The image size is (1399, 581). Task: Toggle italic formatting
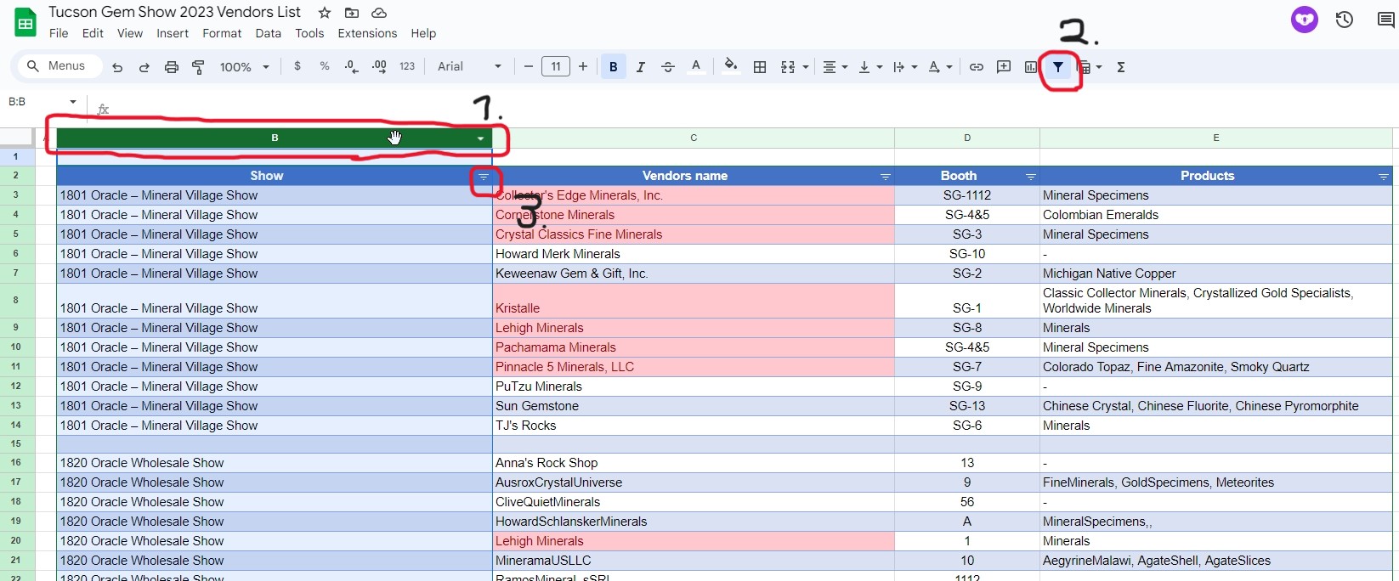click(x=641, y=67)
